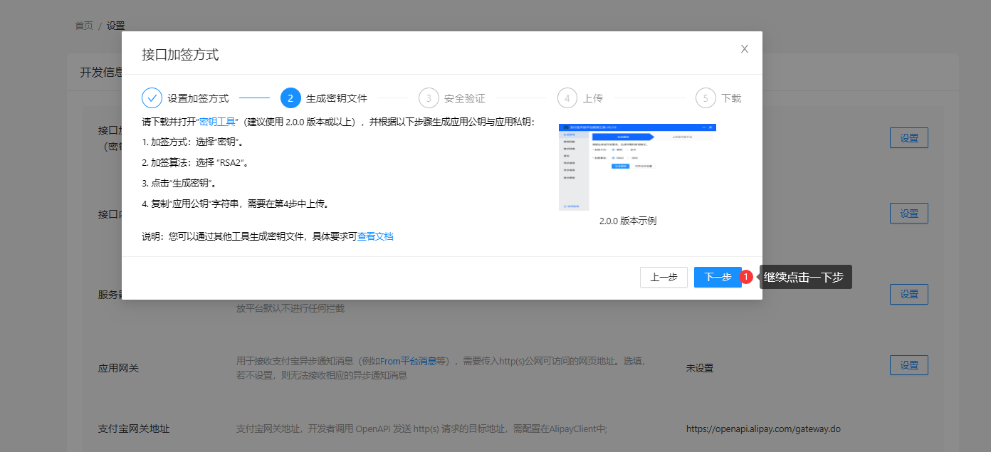Open the From平台消息 link
The height and width of the screenshot is (452, 991).
pyautogui.click(x=408, y=361)
